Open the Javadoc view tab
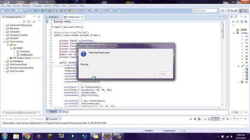Viewport: 250px width, 140px height. point(7,119)
